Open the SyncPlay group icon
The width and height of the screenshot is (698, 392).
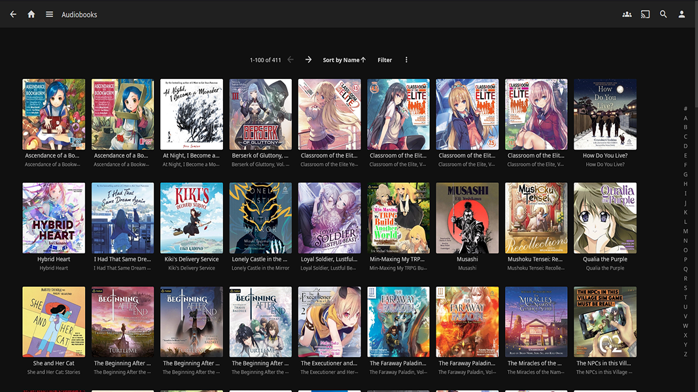point(627,14)
